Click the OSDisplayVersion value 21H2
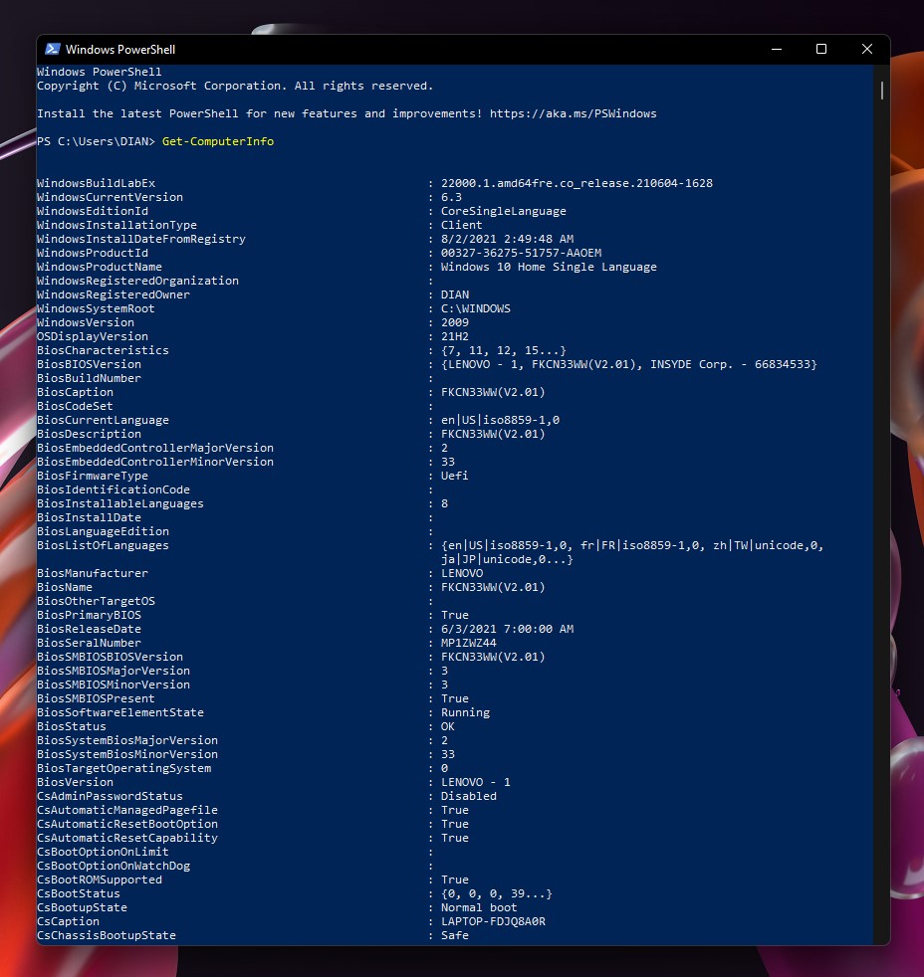The height and width of the screenshot is (977, 924). (455, 336)
